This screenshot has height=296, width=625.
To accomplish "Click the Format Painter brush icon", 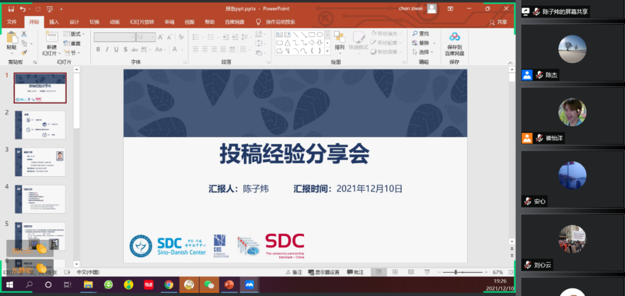I will (24, 53).
